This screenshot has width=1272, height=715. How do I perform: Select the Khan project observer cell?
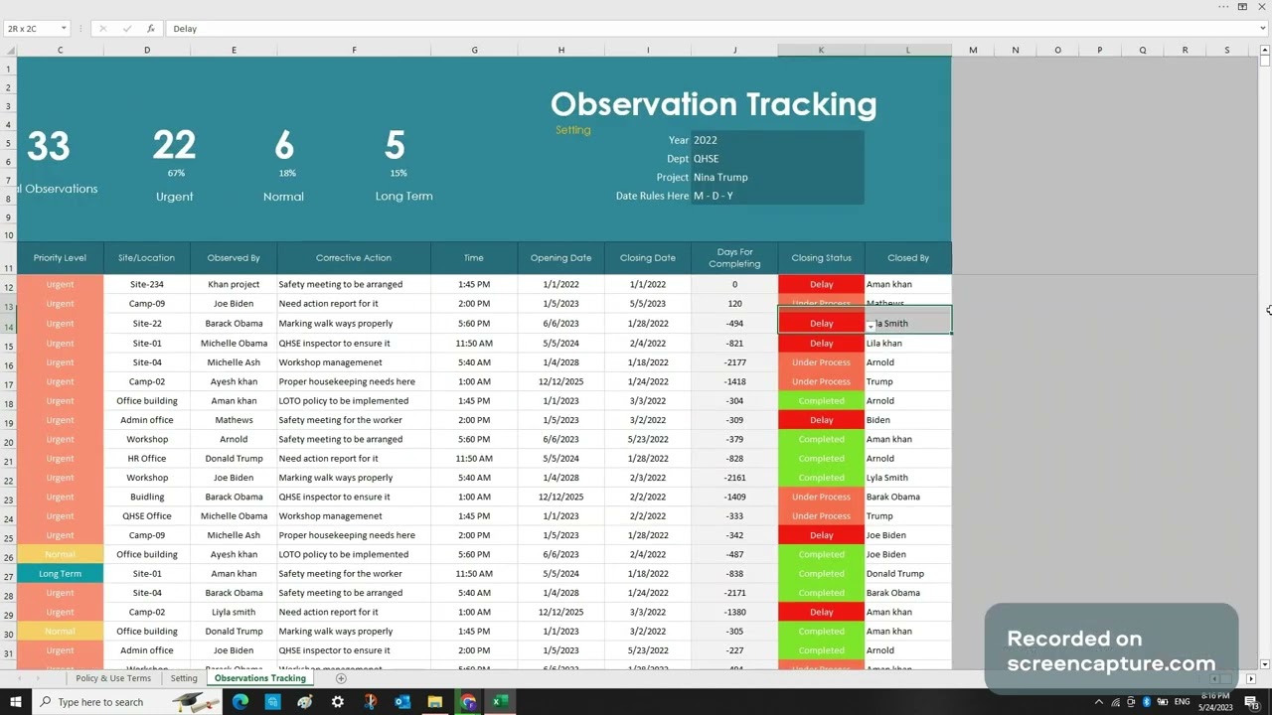tap(234, 284)
